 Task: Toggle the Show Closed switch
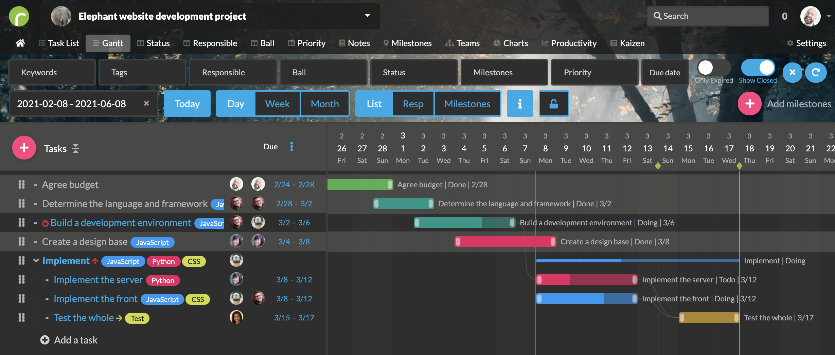(758, 68)
